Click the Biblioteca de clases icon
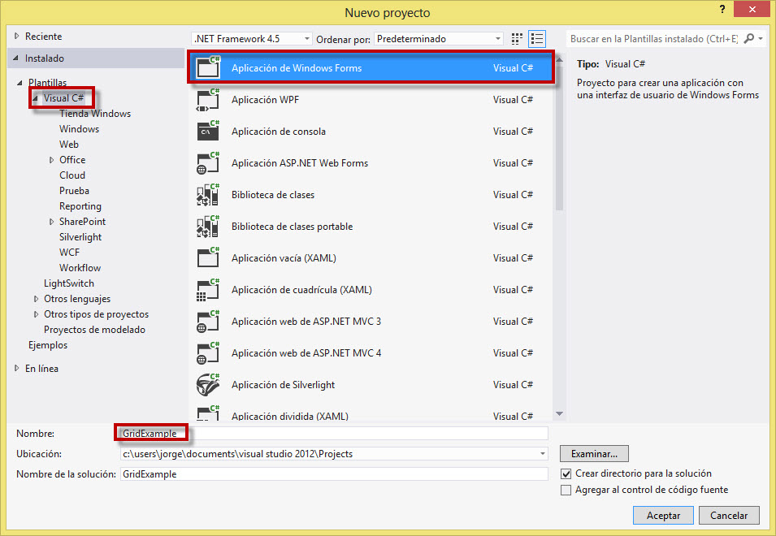Image resolution: width=776 pixels, height=536 pixels. (x=208, y=195)
